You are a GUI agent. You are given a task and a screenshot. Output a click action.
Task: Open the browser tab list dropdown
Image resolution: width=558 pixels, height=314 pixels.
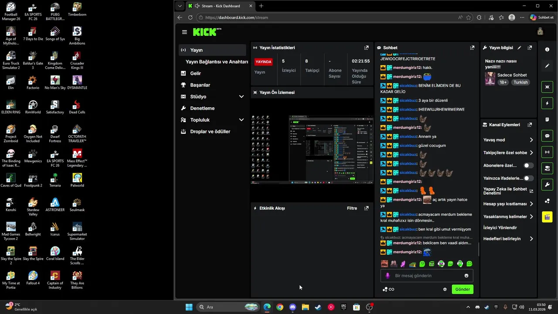tap(180, 6)
